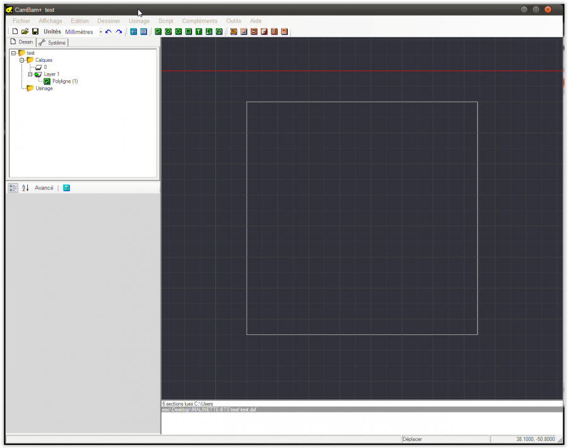The width and height of the screenshot is (568, 448).
Task: Open the Fichier menu
Action: pos(21,21)
